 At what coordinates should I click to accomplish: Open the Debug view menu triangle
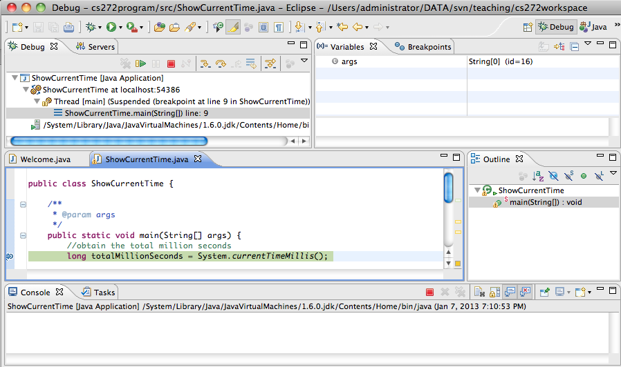(304, 61)
